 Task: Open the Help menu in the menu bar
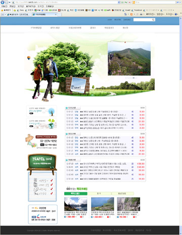click(x=50, y=6)
